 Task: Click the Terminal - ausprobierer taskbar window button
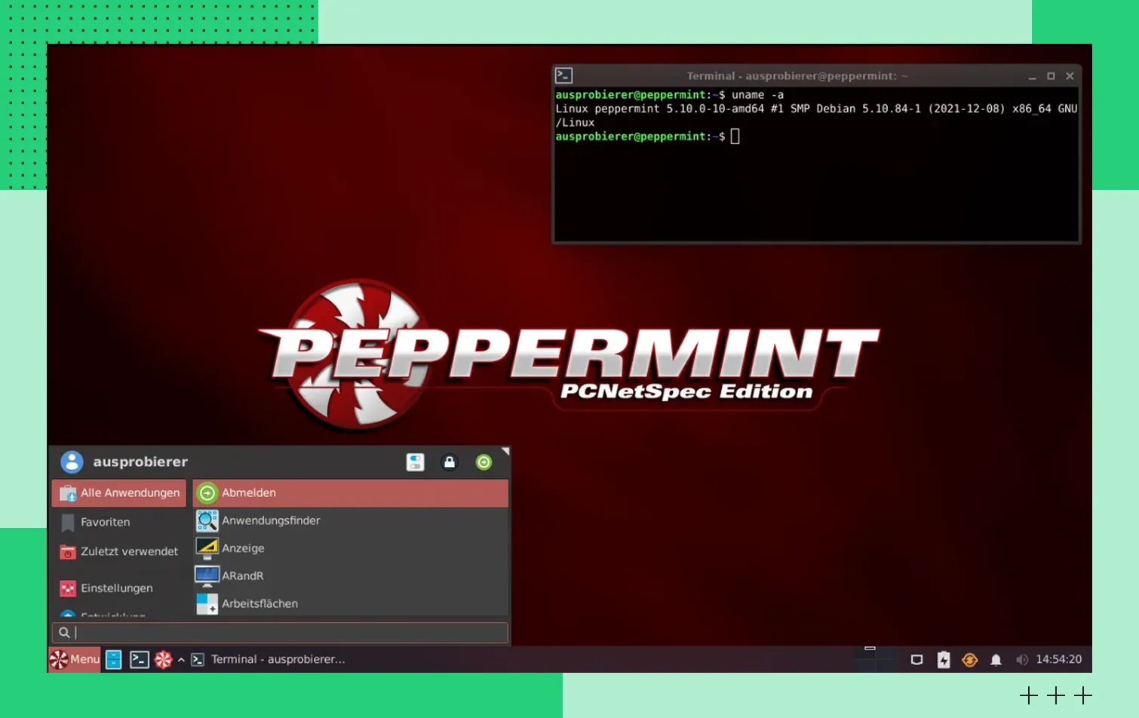click(x=269, y=659)
